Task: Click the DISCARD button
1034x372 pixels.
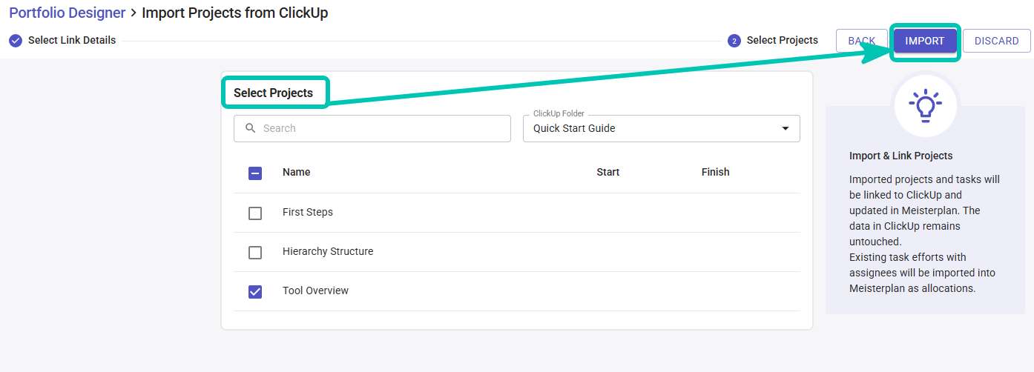Action: [997, 41]
